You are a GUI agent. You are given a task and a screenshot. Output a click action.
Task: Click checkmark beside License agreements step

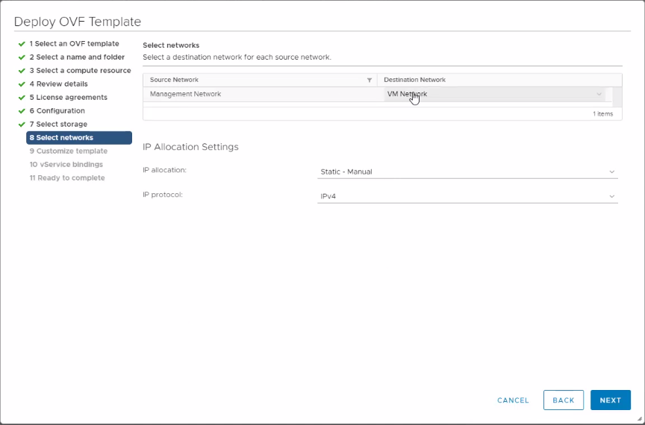tap(22, 98)
